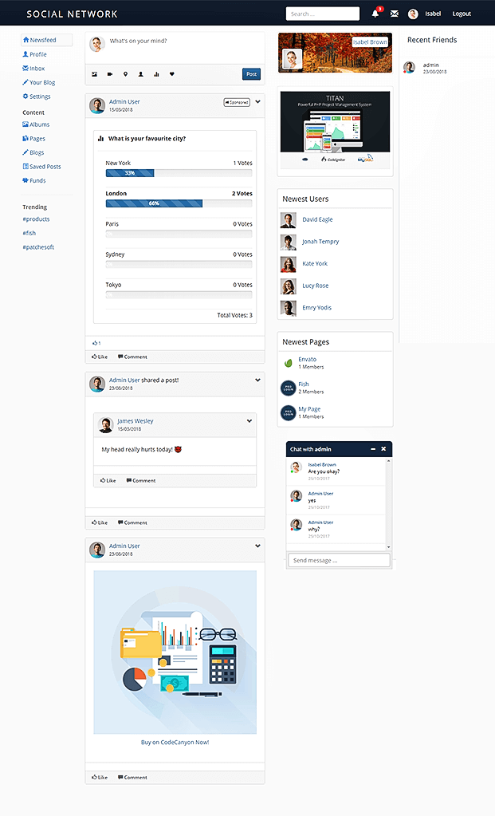
Task: Expand options chevron on the Sponsored poll post
Action: point(257,102)
